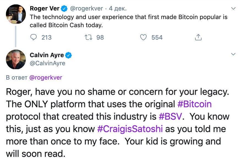Click Roger Ver's verified badge
The image size is (240, 168).
point(64,9)
